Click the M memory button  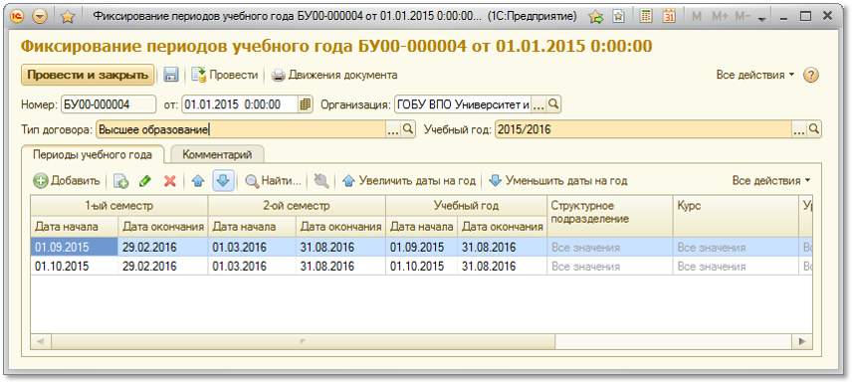pyautogui.click(x=696, y=17)
